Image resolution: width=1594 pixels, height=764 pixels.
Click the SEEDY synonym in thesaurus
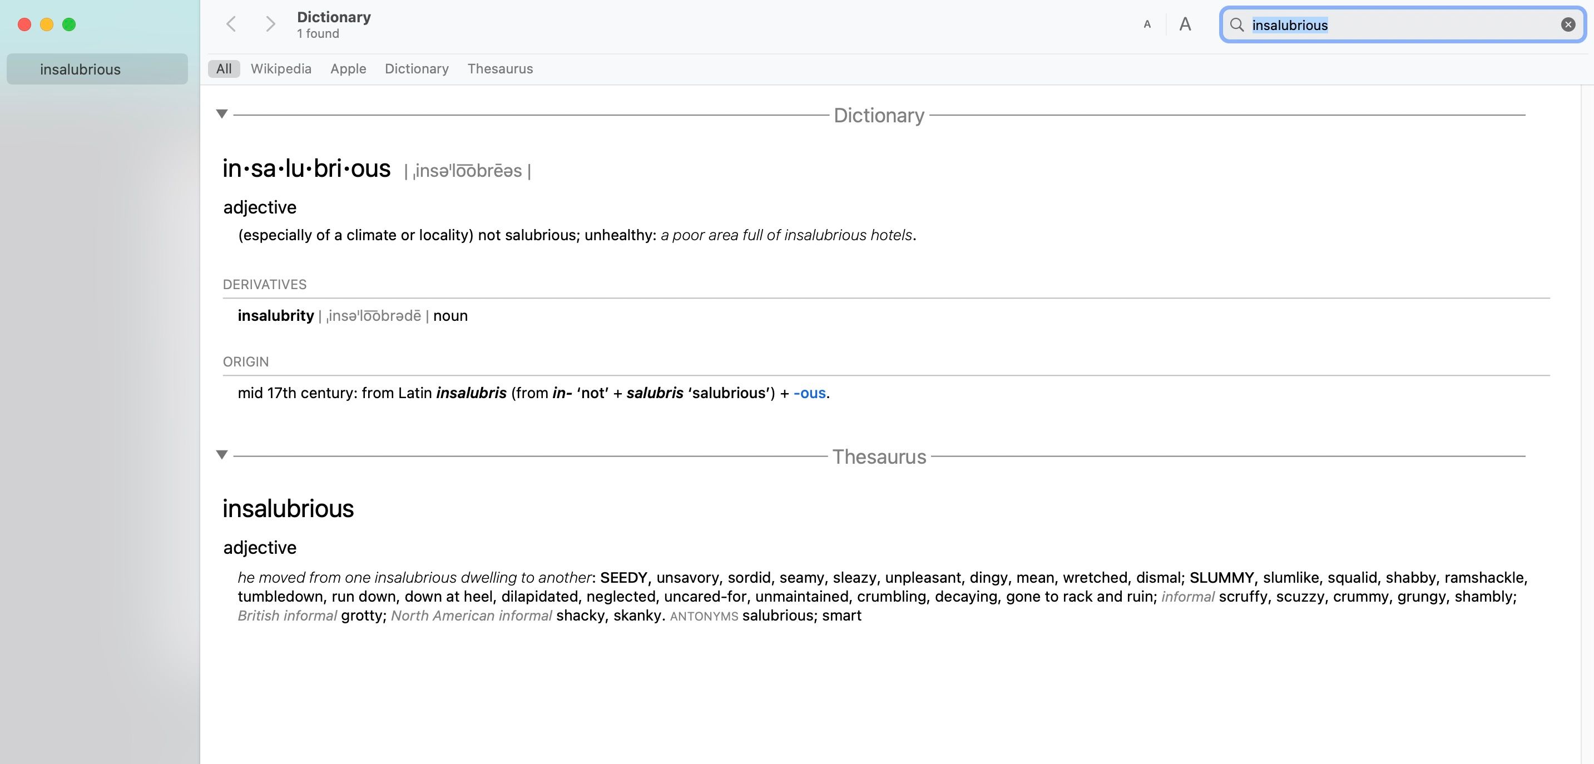[623, 577]
